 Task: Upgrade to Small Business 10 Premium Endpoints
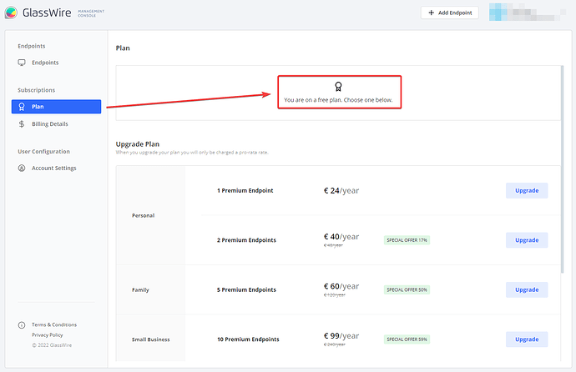pos(526,339)
